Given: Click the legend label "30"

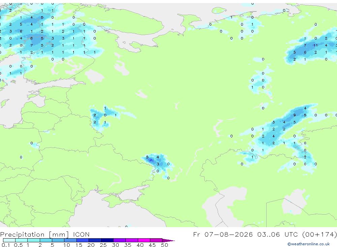Looking at the screenshot, I should (x=115, y=245).
